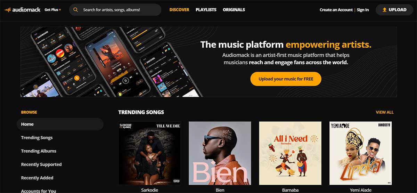Screen dimensions: 417x193
Task: Open Sarkodie Till We Die cover
Action: (149, 153)
